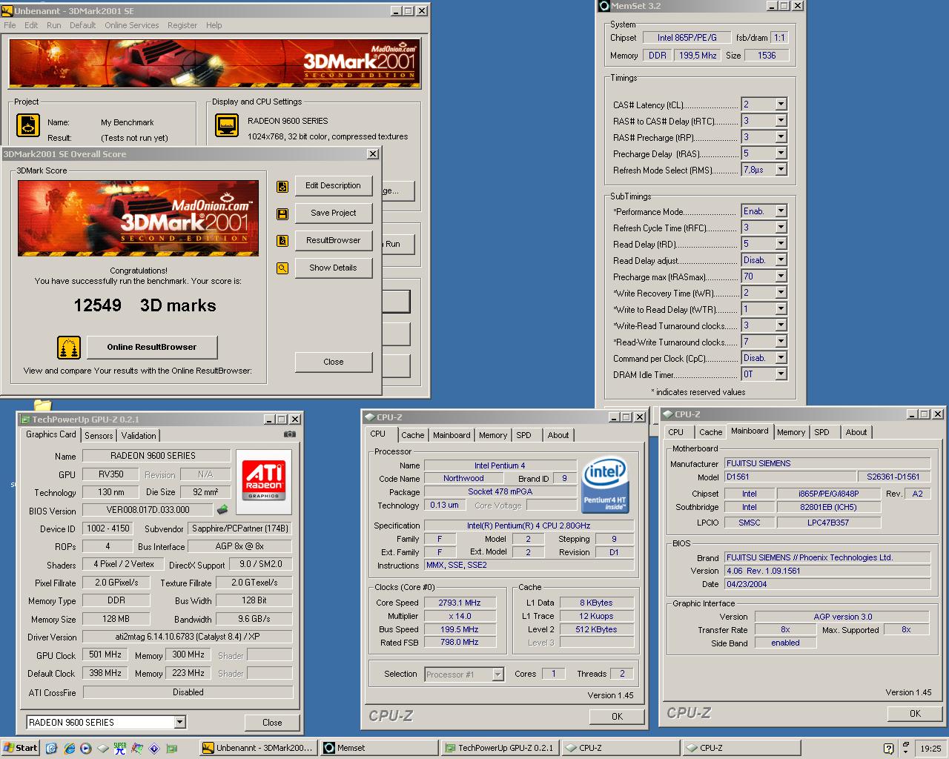This screenshot has width=949, height=759.
Task: Click the GPU-Z title bar icon
Action: click(x=24, y=420)
